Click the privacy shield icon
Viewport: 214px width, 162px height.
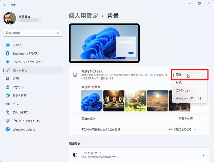coord(7,121)
